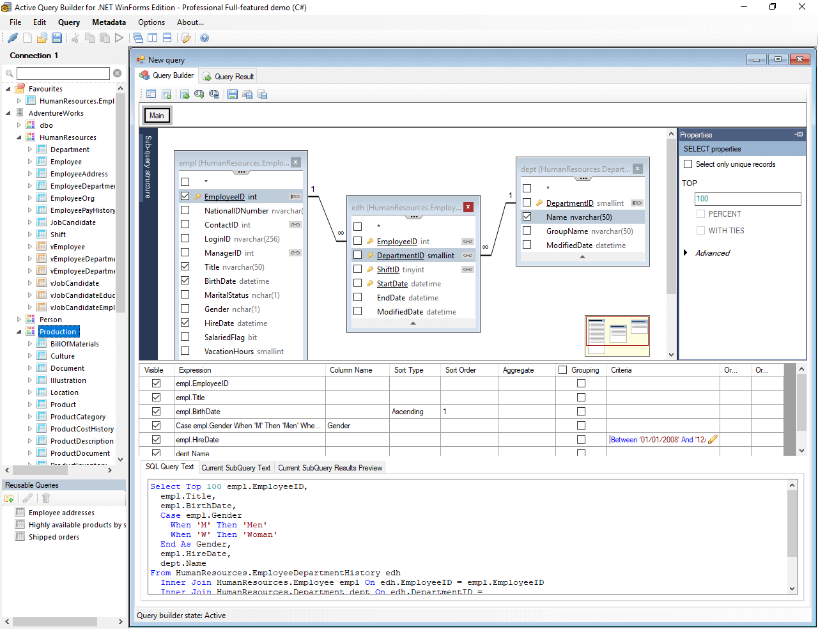This screenshot has height=629, width=818.
Task: Tile windows vertically via toolbar icon
Action: pos(153,38)
